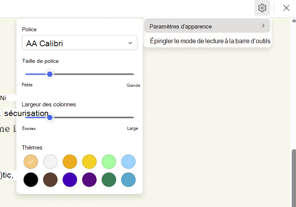Screen dimensions: 296x207
Task: Open the settings gear menu
Action: pyautogui.click(x=262, y=8)
